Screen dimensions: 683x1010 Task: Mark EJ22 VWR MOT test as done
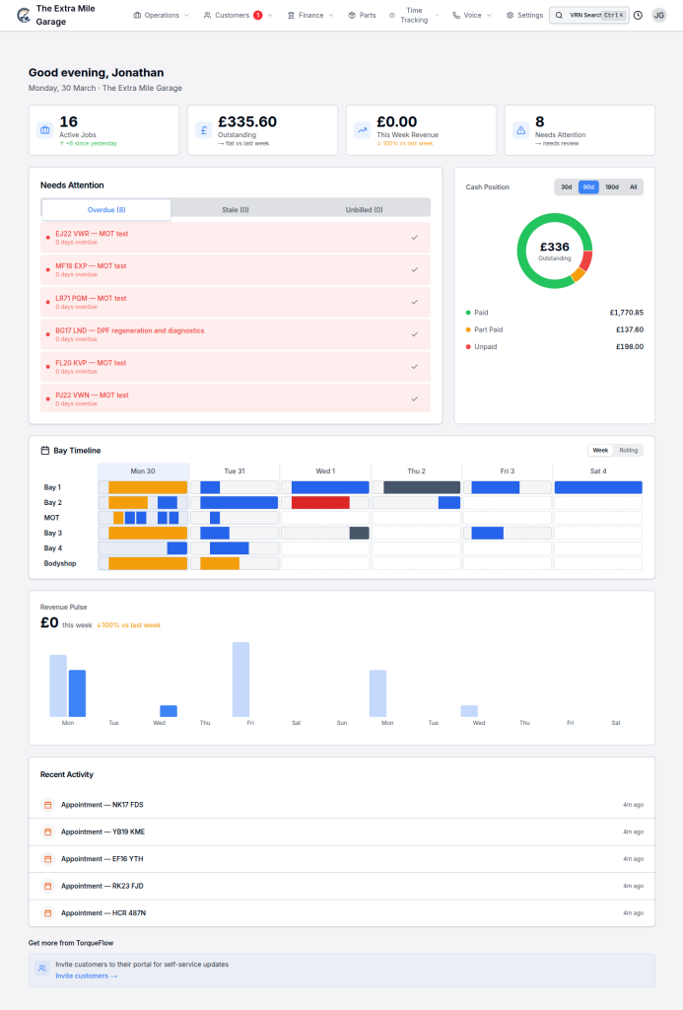tap(414, 238)
